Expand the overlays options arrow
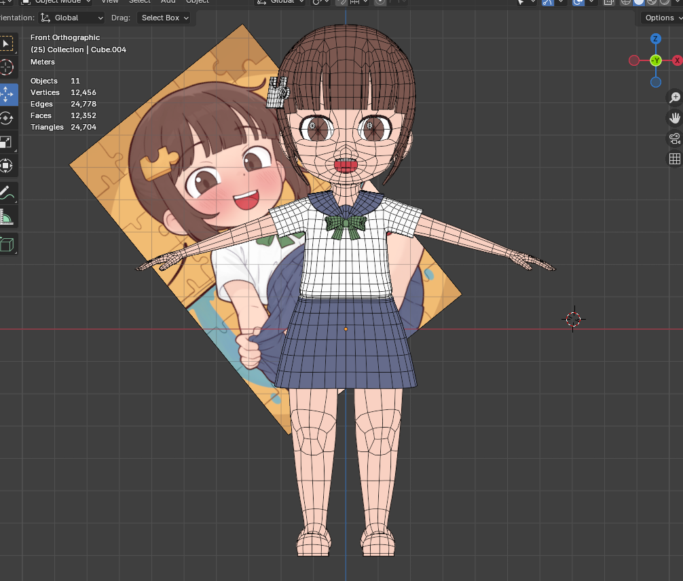Screen dimensions: 683x581 pos(591,2)
